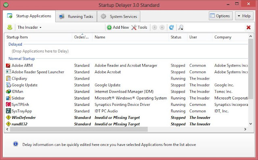Click the SysTrayApp audio icon
The width and height of the screenshot is (258, 160).
(8, 111)
